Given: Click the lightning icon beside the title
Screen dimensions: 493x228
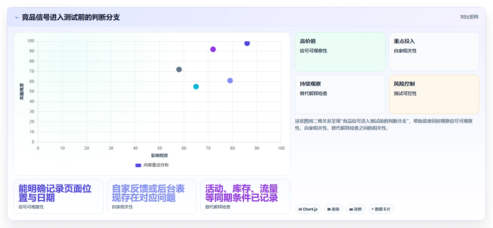Looking at the screenshot, I should (x=16, y=17).
